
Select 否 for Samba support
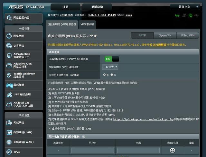pos(112,74)
